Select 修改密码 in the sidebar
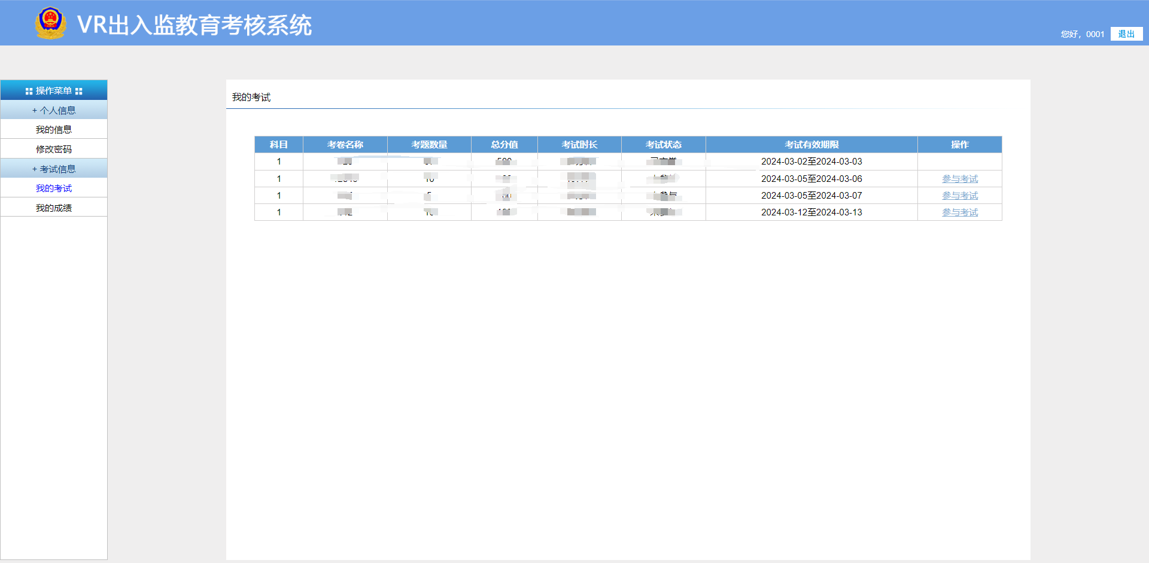This screenshot has width=1149, height=563. 54,149
